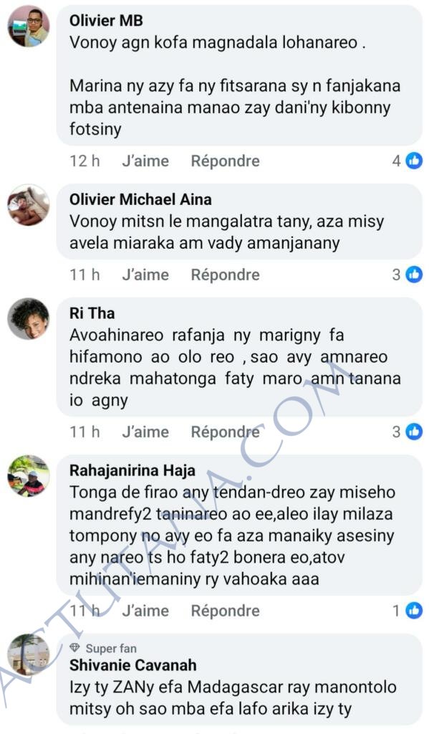
Task: Open Olivier MB's profile picture
Action: click(29, 26)
